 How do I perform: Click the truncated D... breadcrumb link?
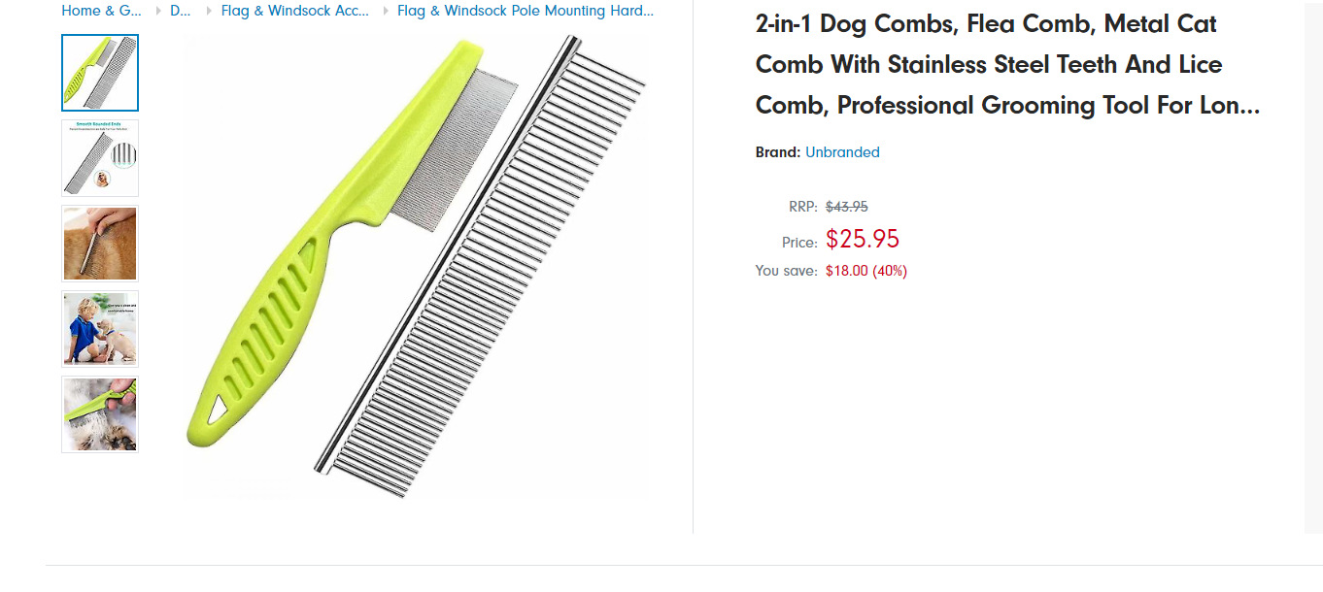(180, 11)
